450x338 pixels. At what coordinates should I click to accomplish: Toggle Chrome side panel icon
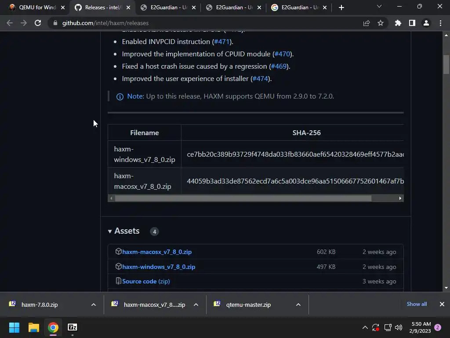(412, 23)
